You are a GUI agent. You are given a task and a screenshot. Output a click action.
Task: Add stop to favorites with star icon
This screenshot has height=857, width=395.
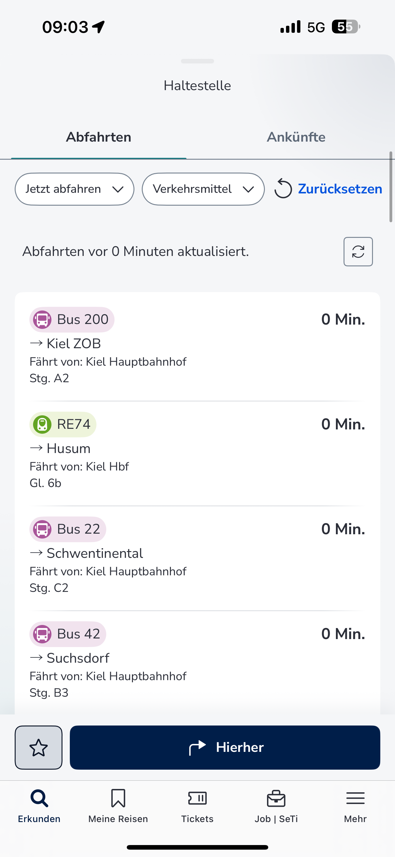pyautogui.click(x=39, y=747)
